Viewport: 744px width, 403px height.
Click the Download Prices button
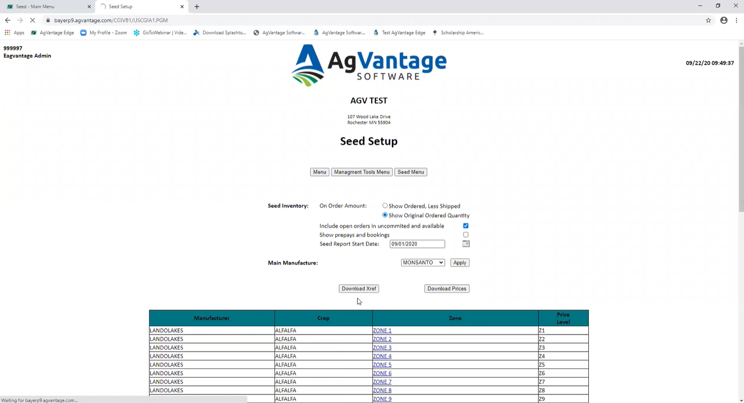[447, 289]
